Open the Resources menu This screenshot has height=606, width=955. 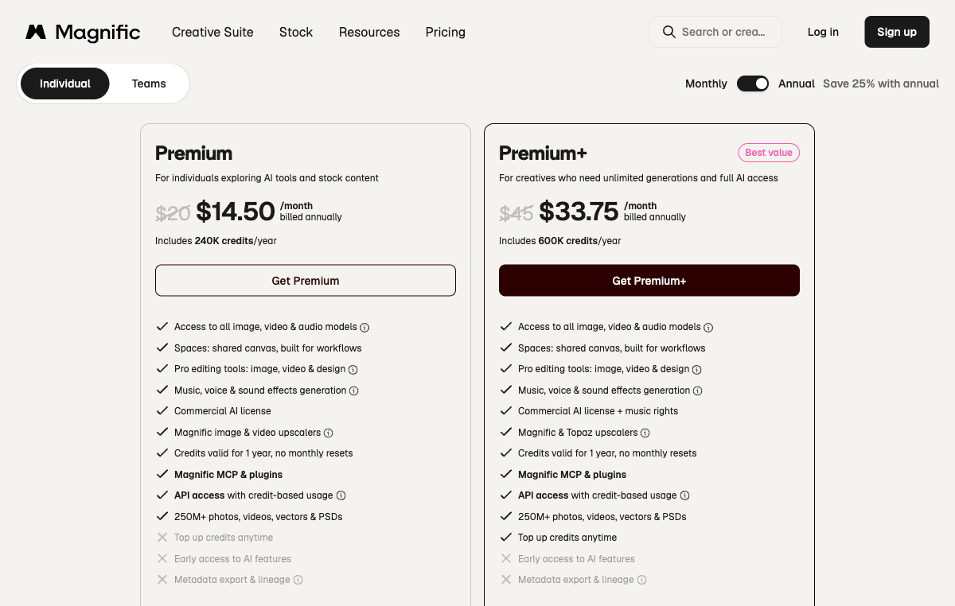[x=369, y=32]
